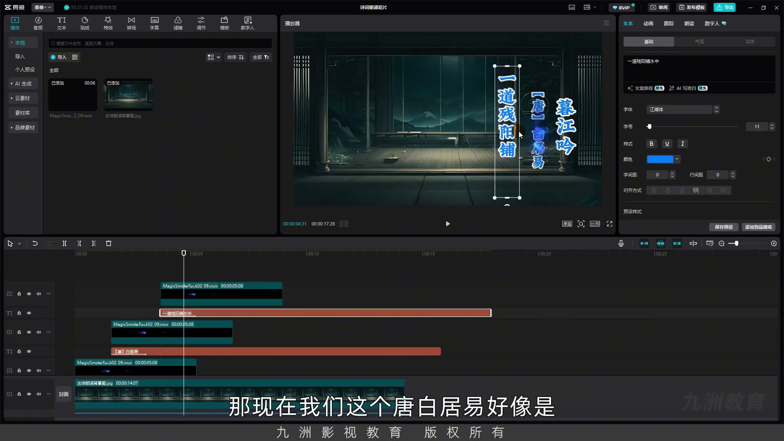Image resolution: width=784 pixels, height=441 pixels.
Task: Enter fullscreen preview mode
Action: tap(610, 224)
